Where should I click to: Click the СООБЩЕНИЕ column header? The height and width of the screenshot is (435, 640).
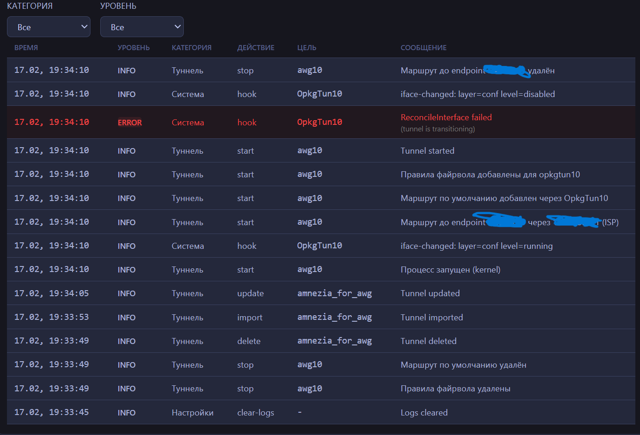[423, 48]
